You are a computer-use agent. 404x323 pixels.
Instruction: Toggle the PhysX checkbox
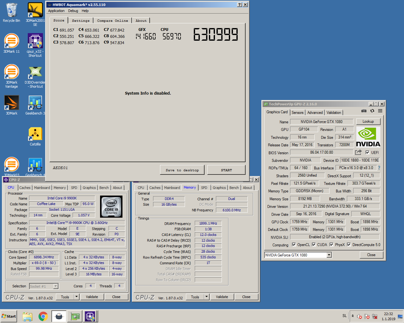331,244
